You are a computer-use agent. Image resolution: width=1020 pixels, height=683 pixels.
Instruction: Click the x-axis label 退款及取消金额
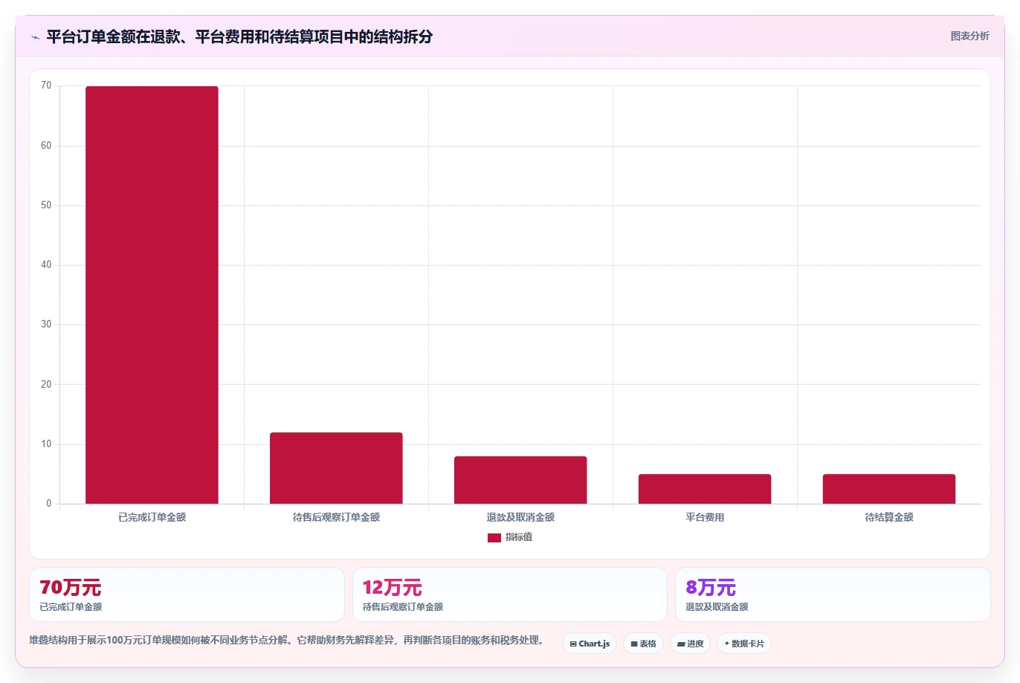coord(520,517)
